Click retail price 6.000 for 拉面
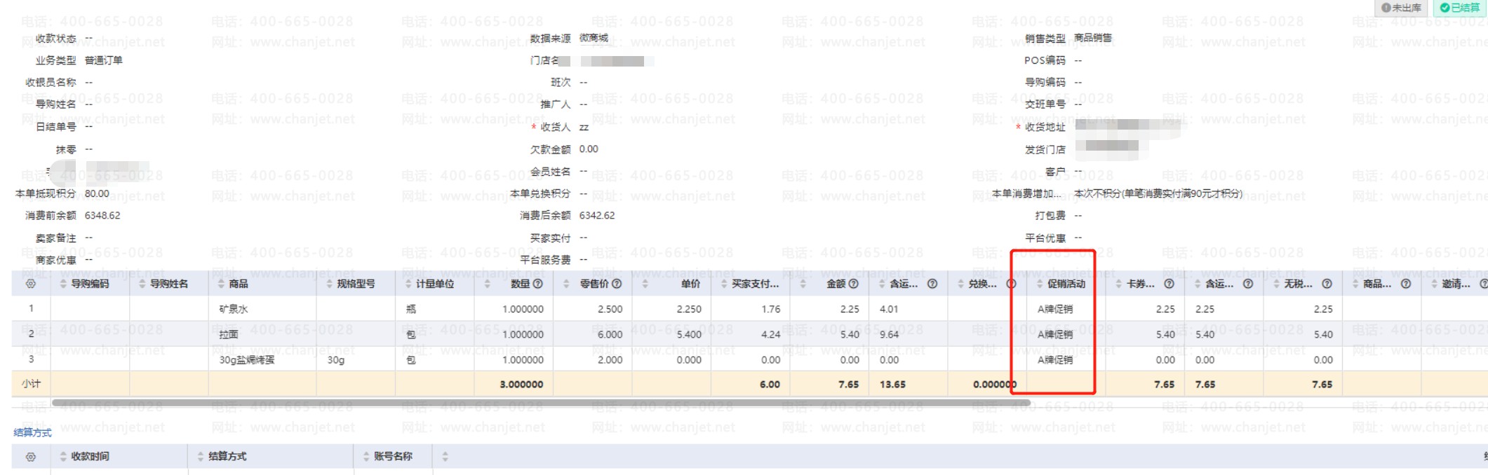This screenshot has width=1488, height=475. click(610, 334)
